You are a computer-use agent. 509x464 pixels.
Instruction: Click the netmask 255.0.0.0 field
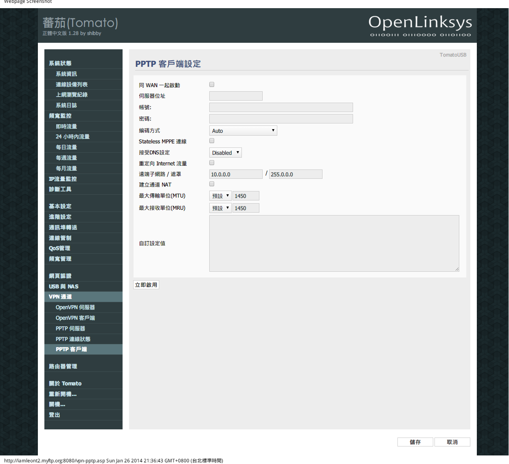coord(296,174)
